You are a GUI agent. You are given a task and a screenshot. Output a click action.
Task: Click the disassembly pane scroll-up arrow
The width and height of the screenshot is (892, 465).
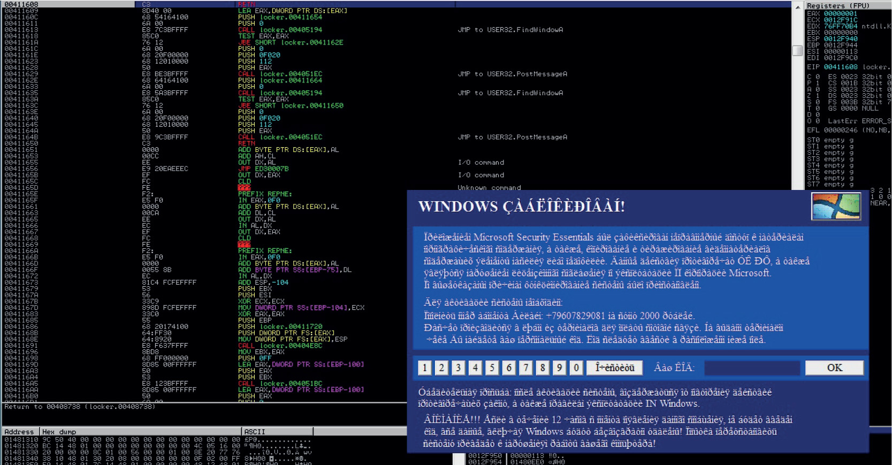797,7
